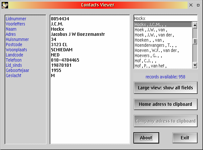The width and height of the screenshot is (203, 150).
Task: Select the Hoek, J.W., van der entry
Action: tap(163, 35)
